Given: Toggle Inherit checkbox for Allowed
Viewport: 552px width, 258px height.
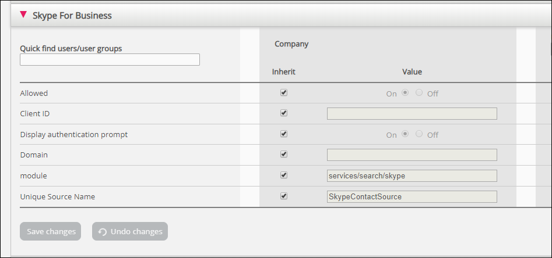Looking at the screenshot, I should click(x=284, y=92).
